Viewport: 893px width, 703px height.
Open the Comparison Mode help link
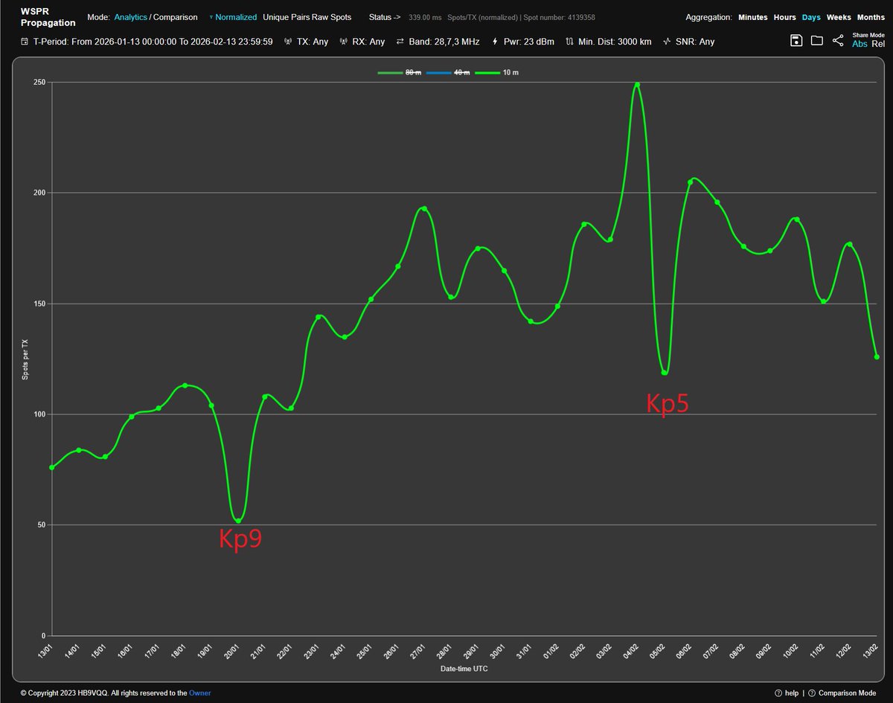pyautogui.click(x=846, y=693)
